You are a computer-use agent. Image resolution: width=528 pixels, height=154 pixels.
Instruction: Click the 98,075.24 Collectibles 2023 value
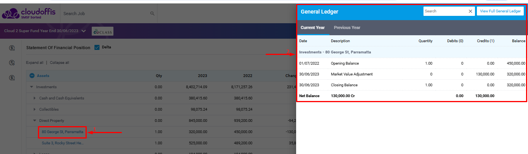(x=199, y=110)
